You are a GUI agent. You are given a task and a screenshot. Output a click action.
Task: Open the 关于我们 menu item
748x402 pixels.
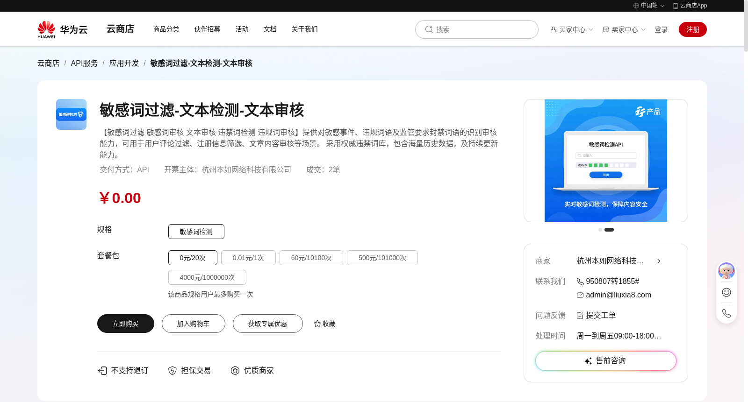305,29
